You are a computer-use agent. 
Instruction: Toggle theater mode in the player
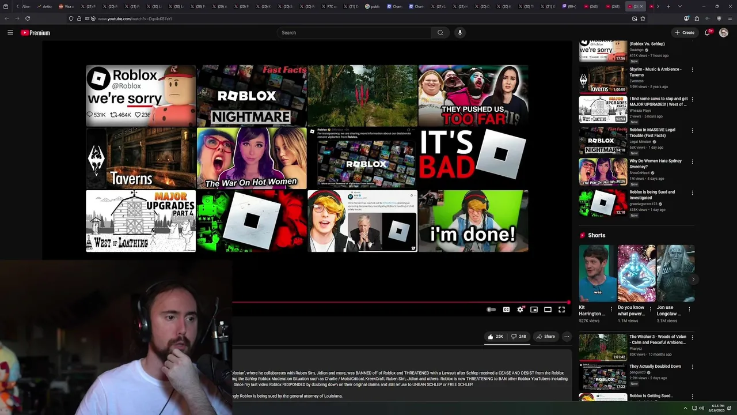[x=548, y=310]
